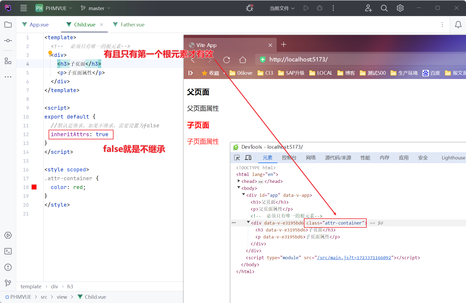Click src in the navigation bar path
466x303 pixels.
tap(44, 297)
